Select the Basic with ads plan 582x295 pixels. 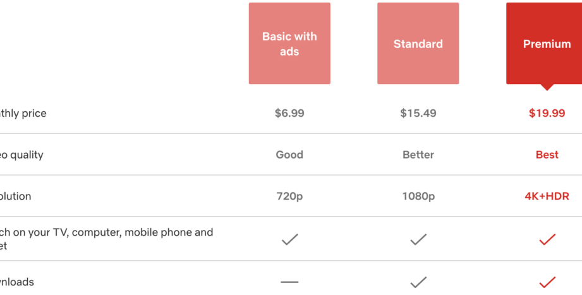click(289, 44)
